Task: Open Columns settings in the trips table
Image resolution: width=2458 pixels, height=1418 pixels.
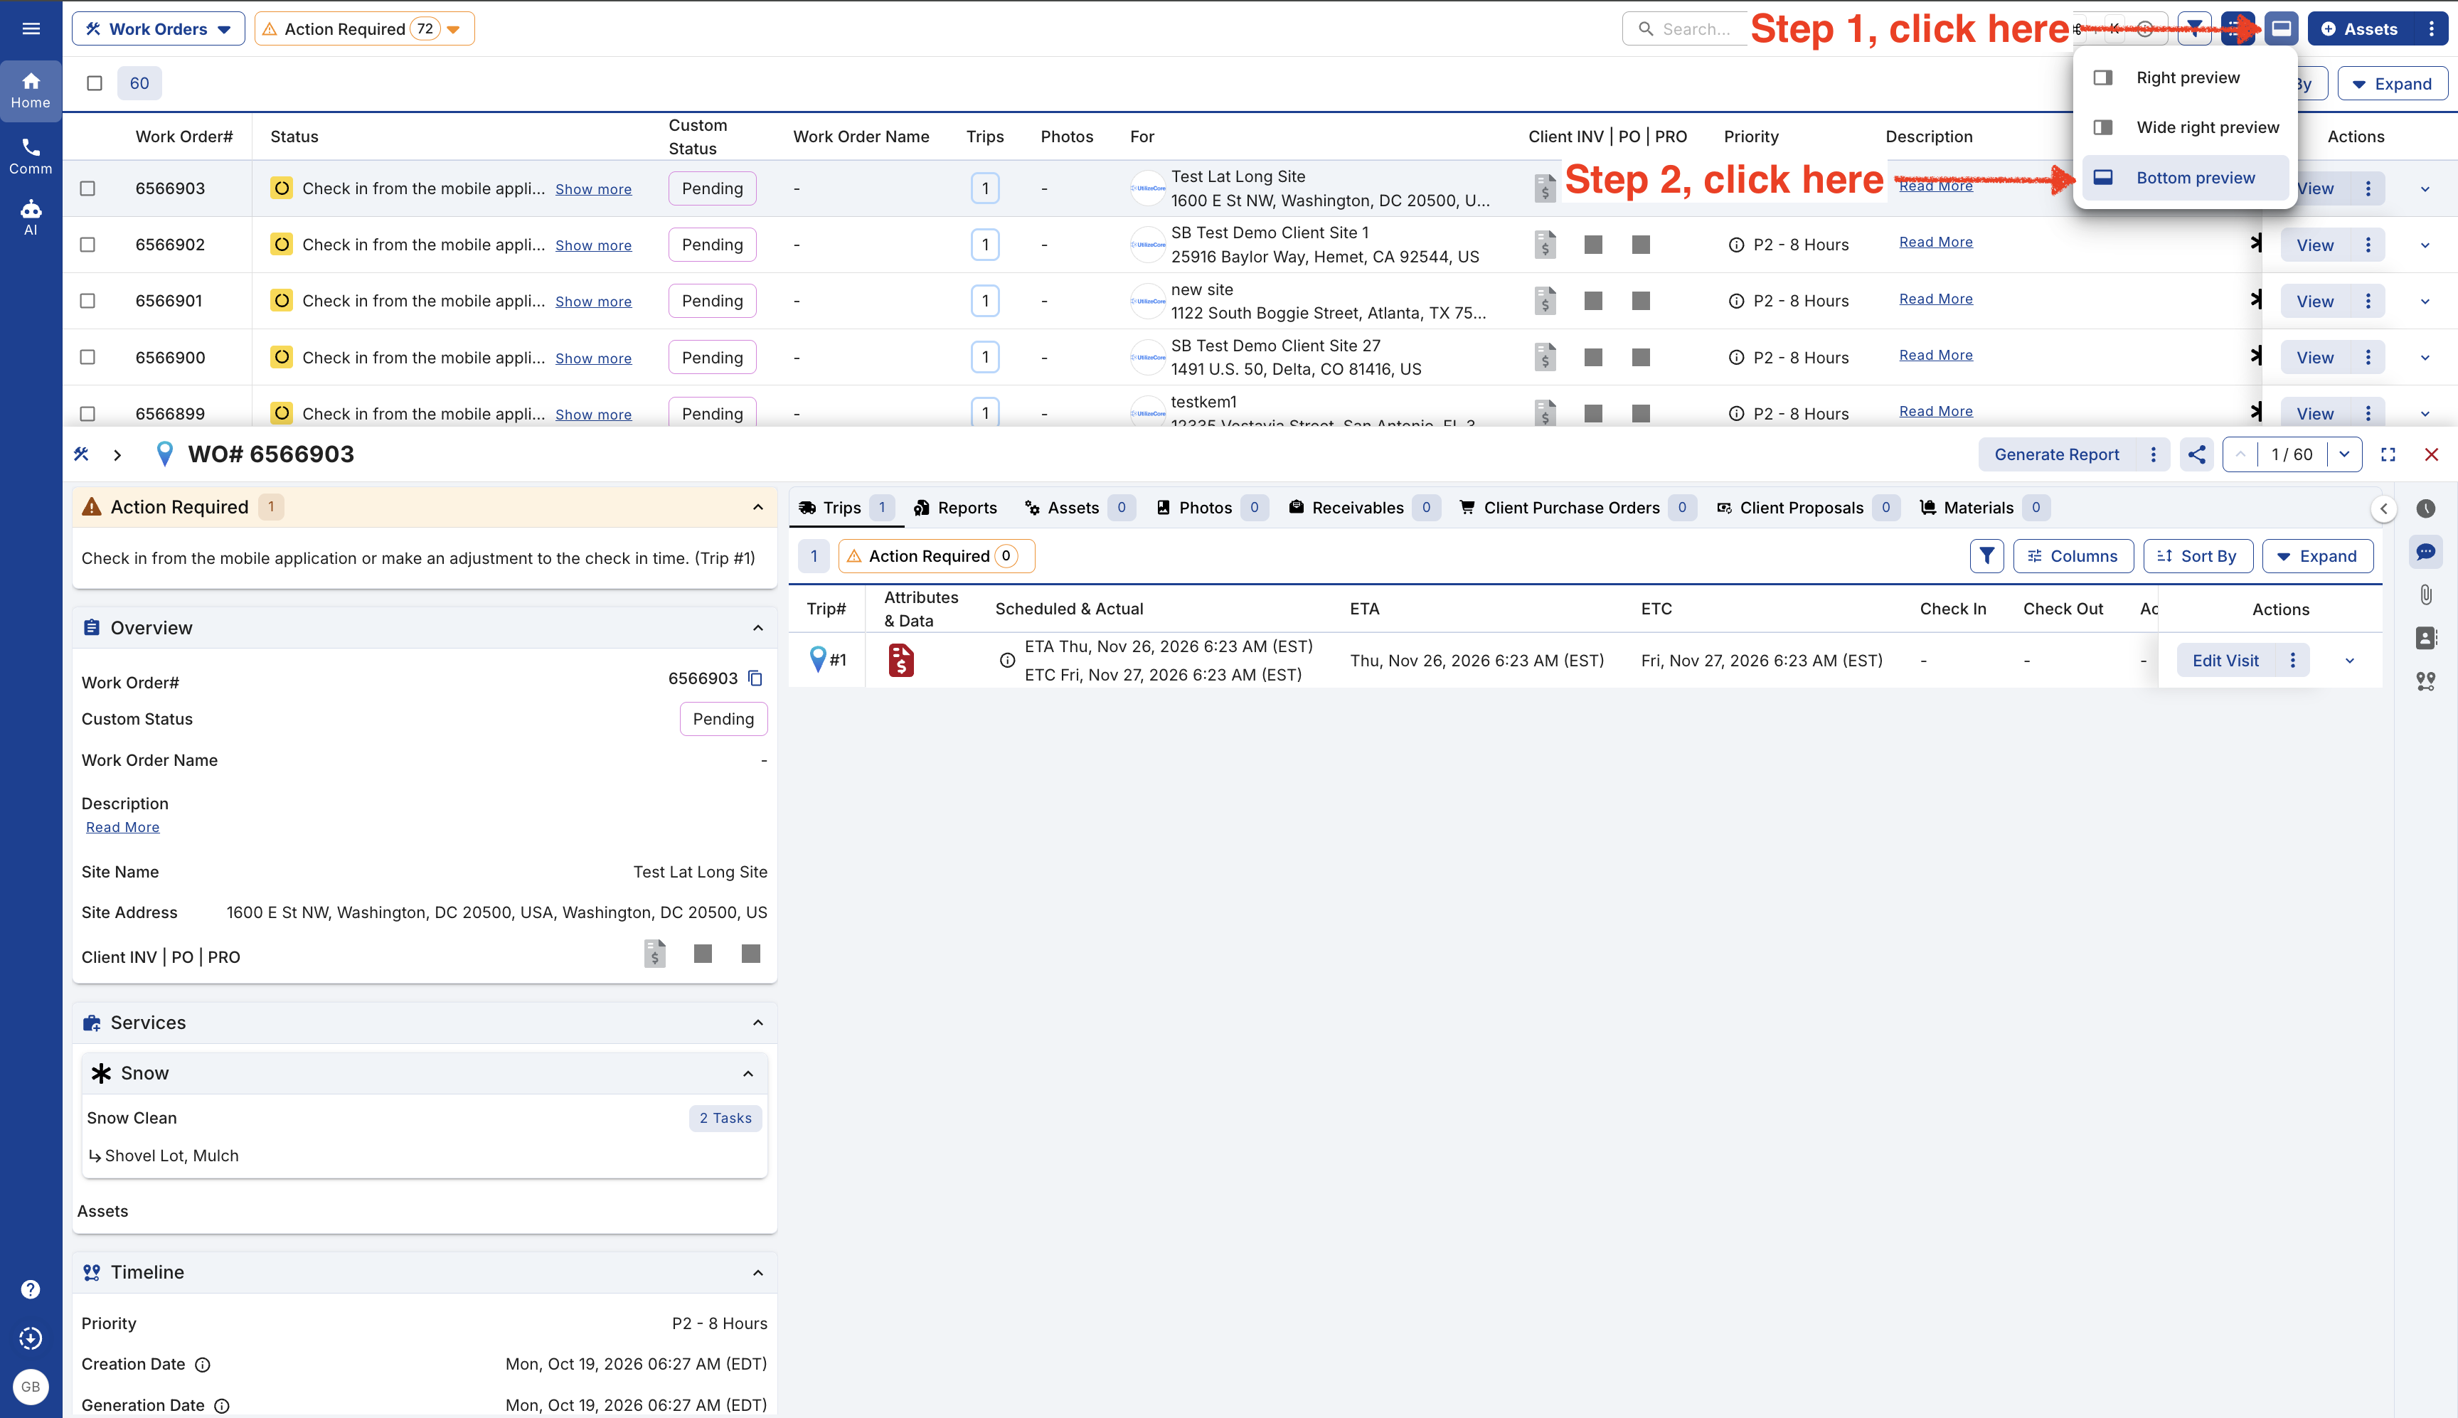Action: pyautogui.click(x=2073, y=555)
